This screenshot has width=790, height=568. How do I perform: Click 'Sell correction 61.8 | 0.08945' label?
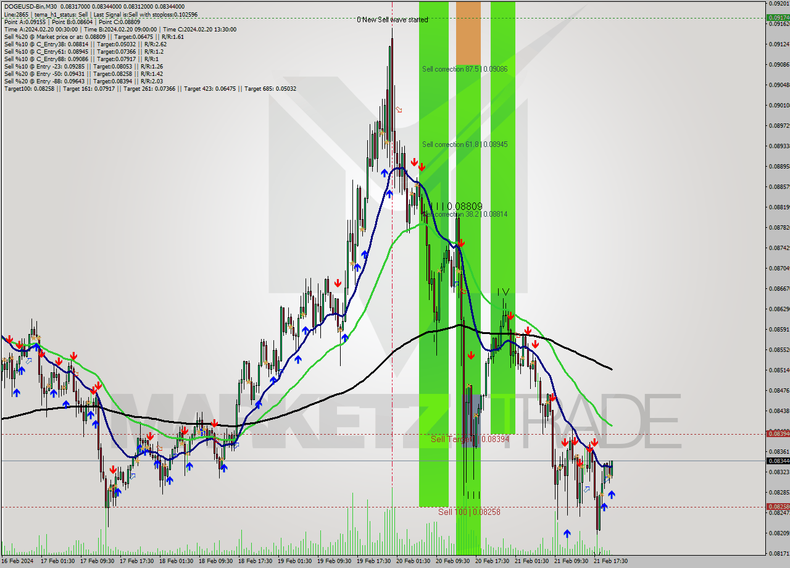click(x=465, y=144)
